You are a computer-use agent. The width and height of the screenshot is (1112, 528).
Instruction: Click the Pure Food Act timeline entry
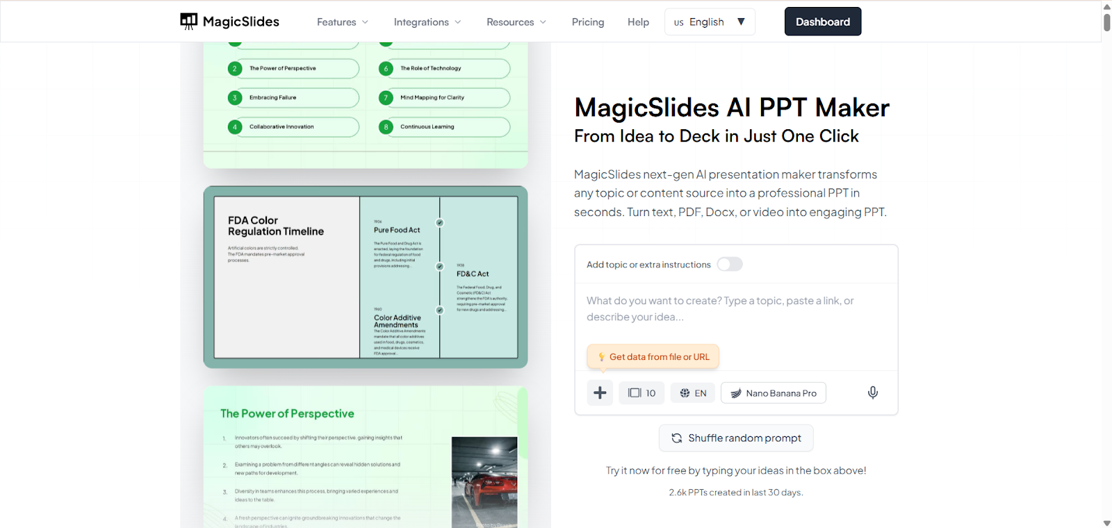point(398,243)
